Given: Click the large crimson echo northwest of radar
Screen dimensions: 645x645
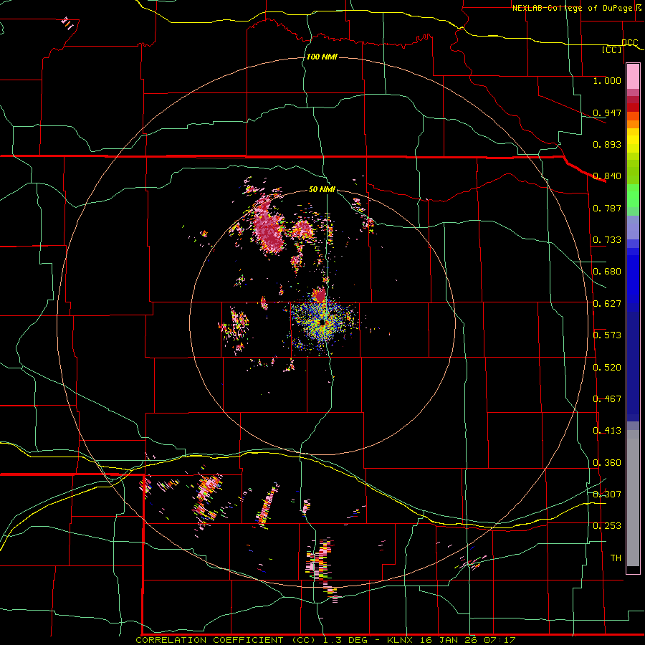Looking at the screenshot, I should tap(269, 227).
